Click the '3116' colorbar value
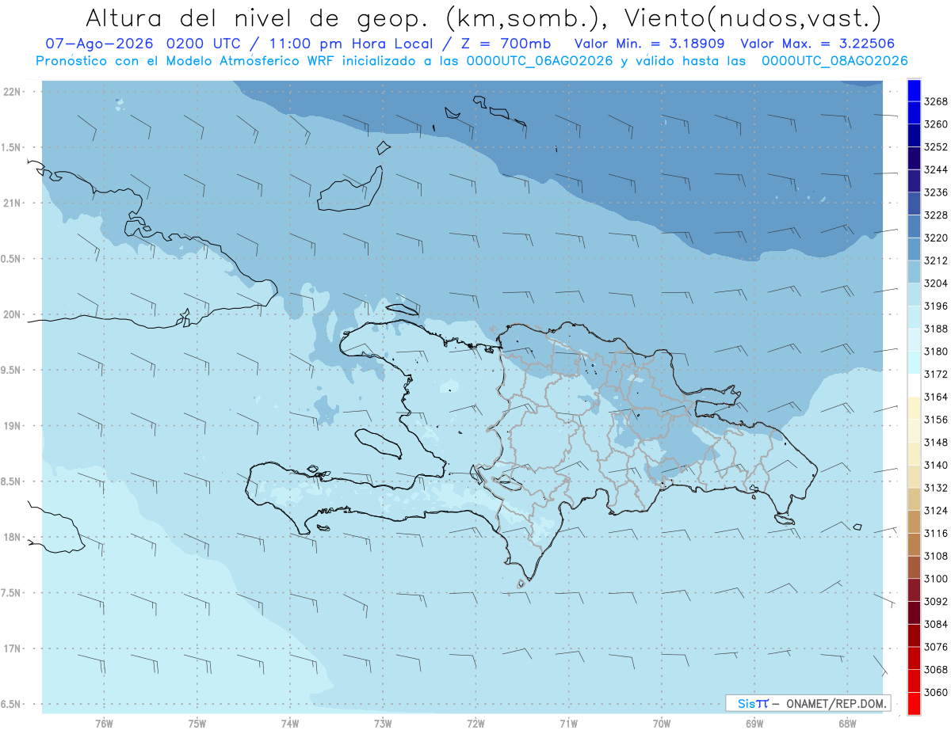 click(x=935, y=533)
